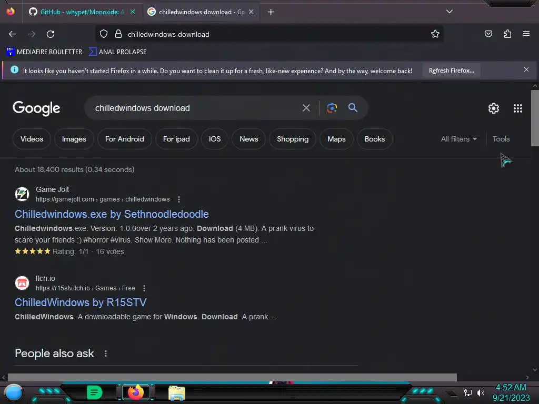The width and height of the screenshot is (539, 404).
Task: Switch to Books results
Action: click(375, 139)
